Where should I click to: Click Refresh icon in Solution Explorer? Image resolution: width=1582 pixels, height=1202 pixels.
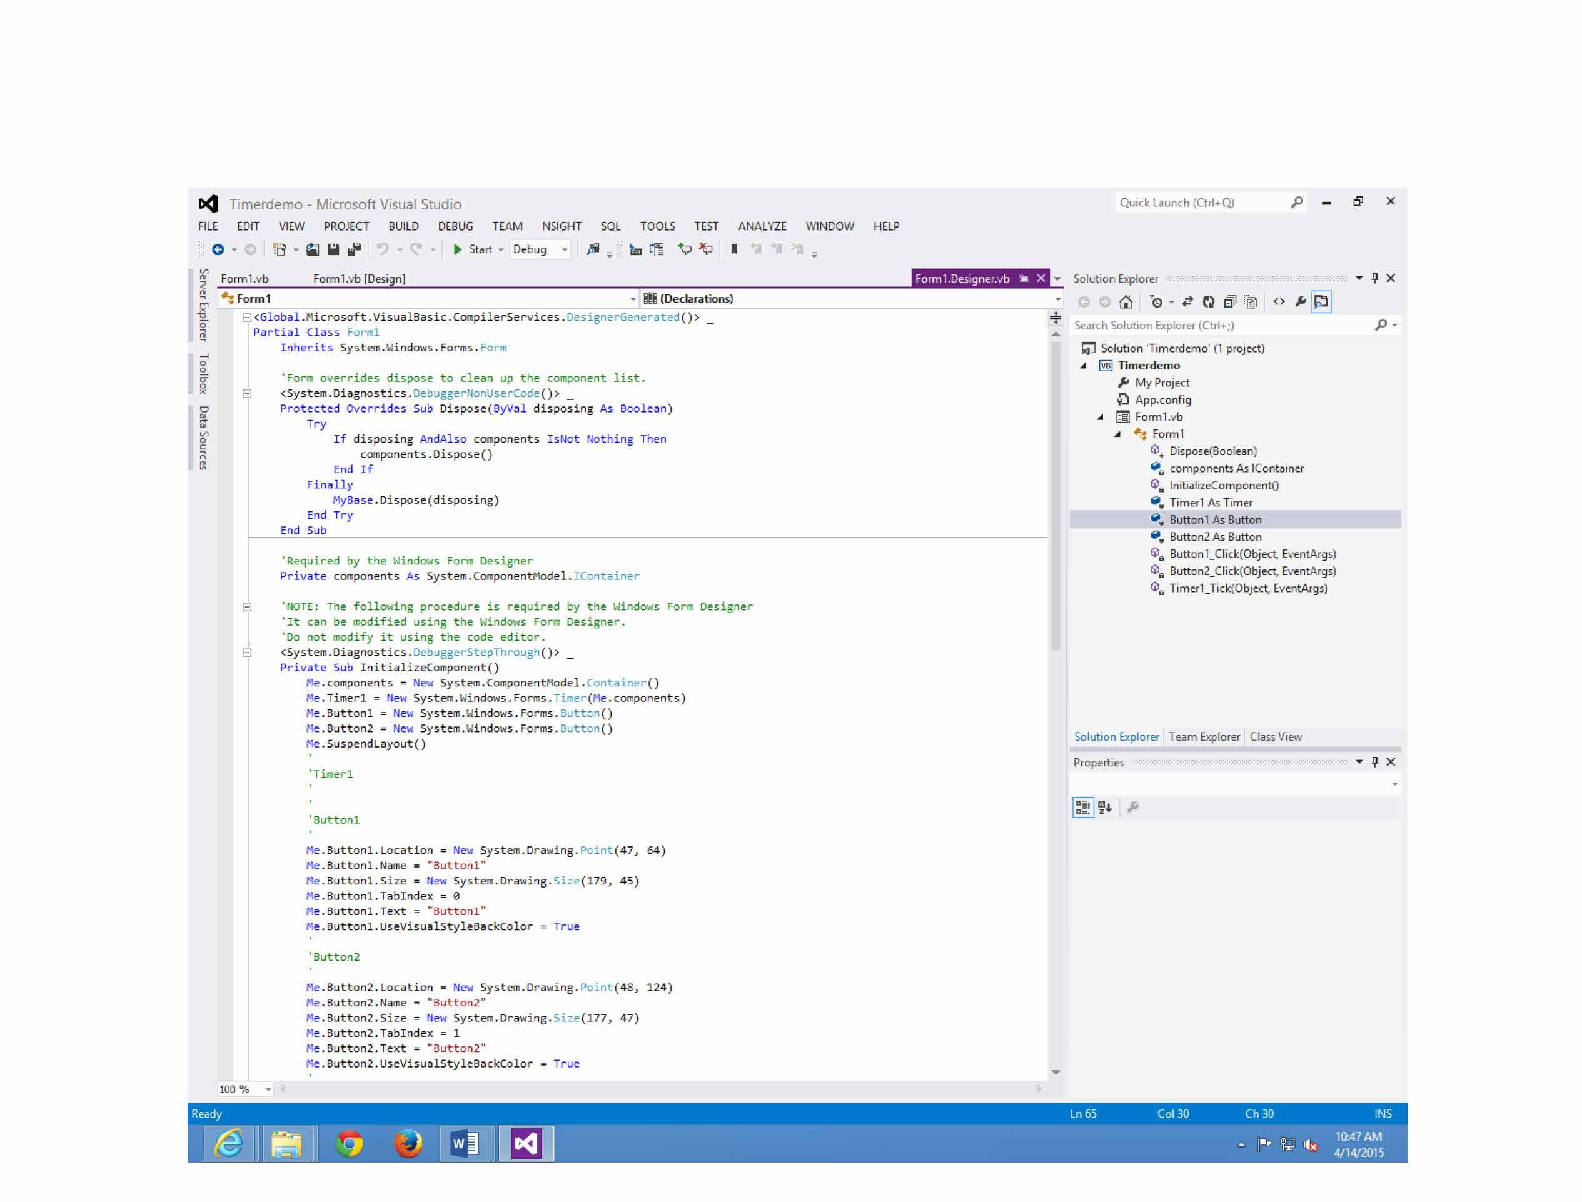1208,302
